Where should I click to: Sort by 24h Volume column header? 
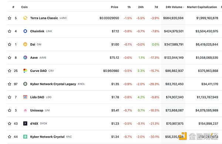(x=175, y=7)
